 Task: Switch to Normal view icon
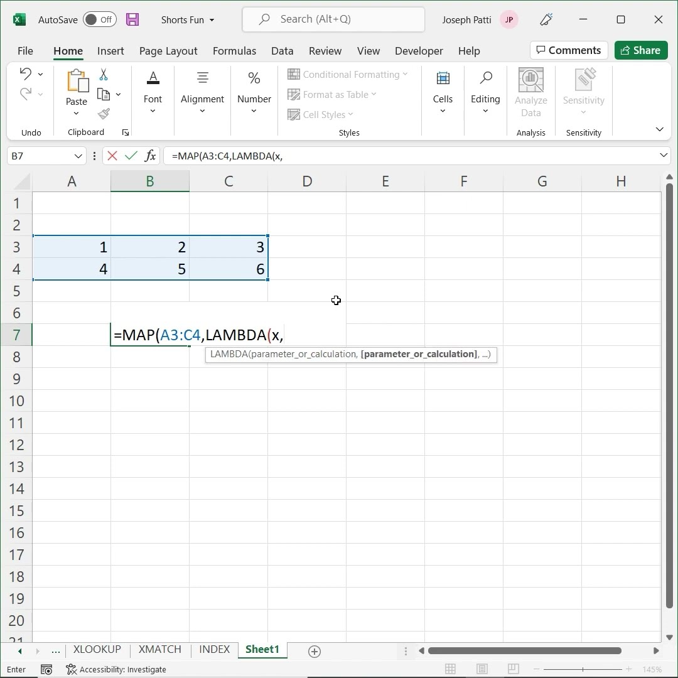coord(450,669)
